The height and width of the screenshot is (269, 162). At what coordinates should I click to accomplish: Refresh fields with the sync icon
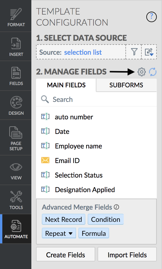(153, 72)
